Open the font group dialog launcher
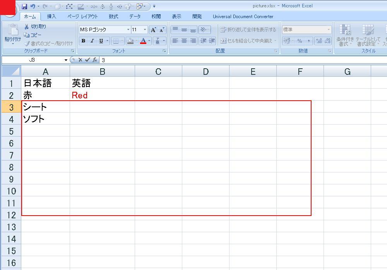 pos(164,51)
